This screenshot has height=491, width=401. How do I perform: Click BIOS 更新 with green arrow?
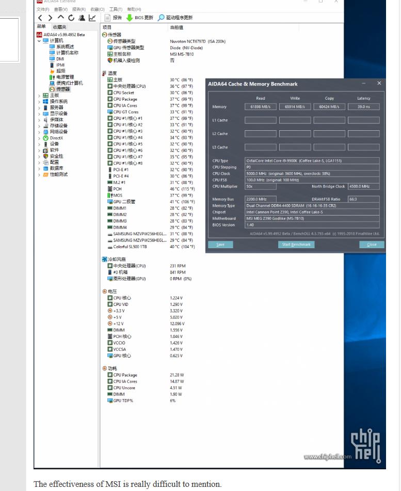coord(140,18)
